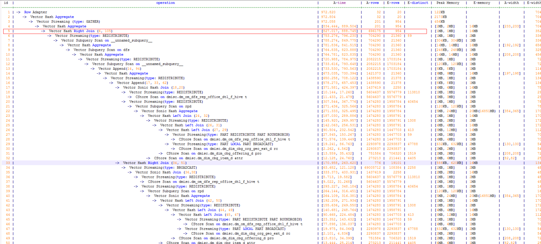
Task: Click Peak Memory value '[588KB, 620KB]'
Action: click(x=449, y=163)
